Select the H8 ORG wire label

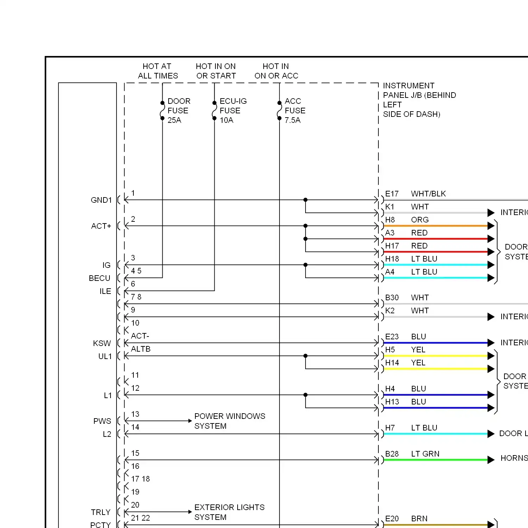click(407, 220)
